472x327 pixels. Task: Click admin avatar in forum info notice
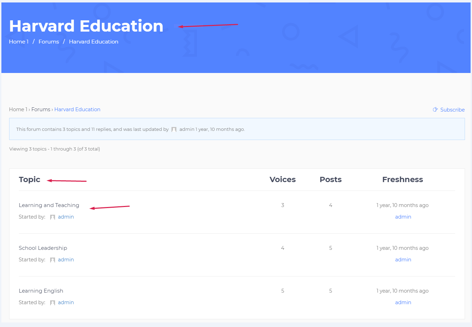click(x=174, y=129)
